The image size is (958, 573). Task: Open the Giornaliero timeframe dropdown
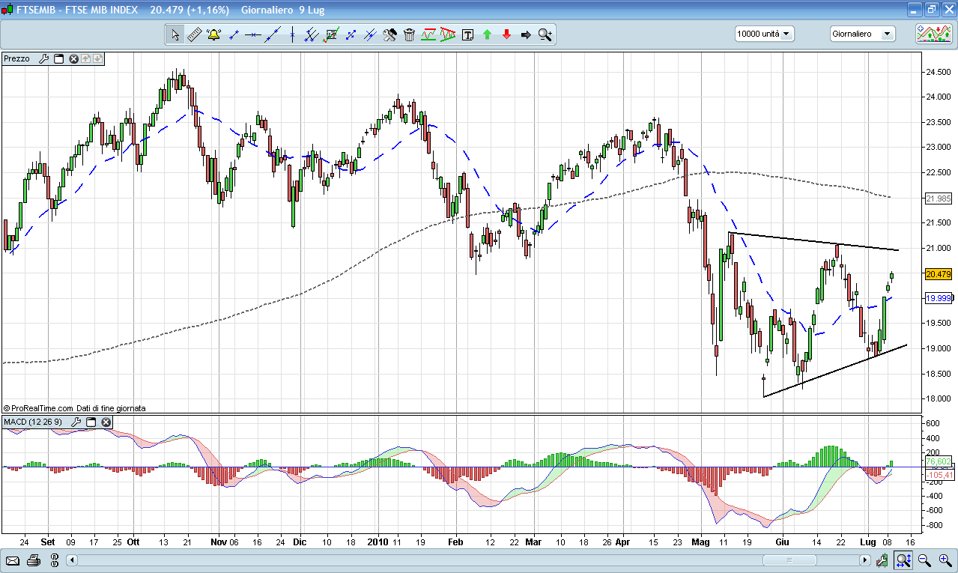tap(862, 34)
